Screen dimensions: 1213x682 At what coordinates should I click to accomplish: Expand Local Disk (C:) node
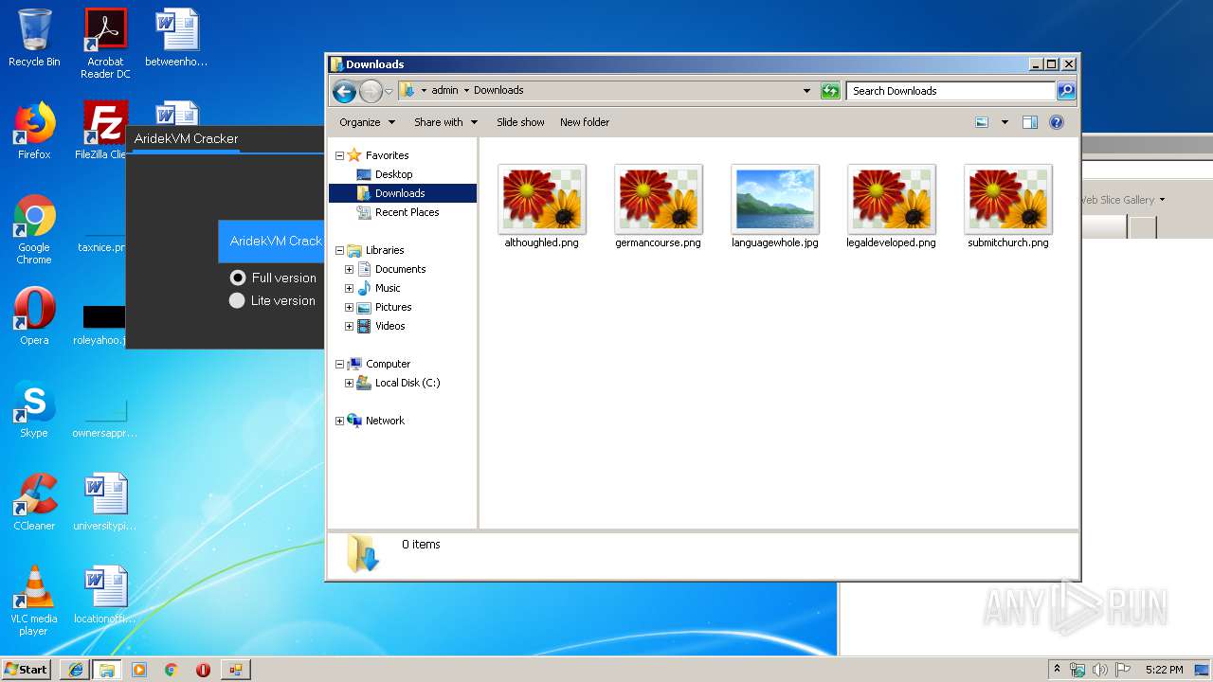point(349,383)
